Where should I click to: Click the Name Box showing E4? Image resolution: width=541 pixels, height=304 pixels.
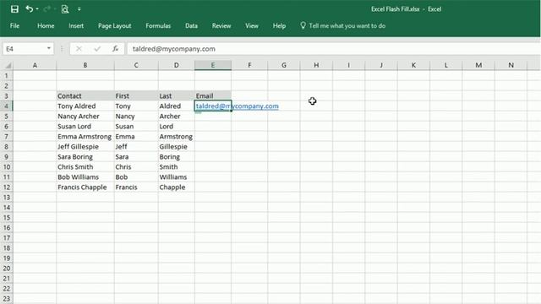coord(25,49)
